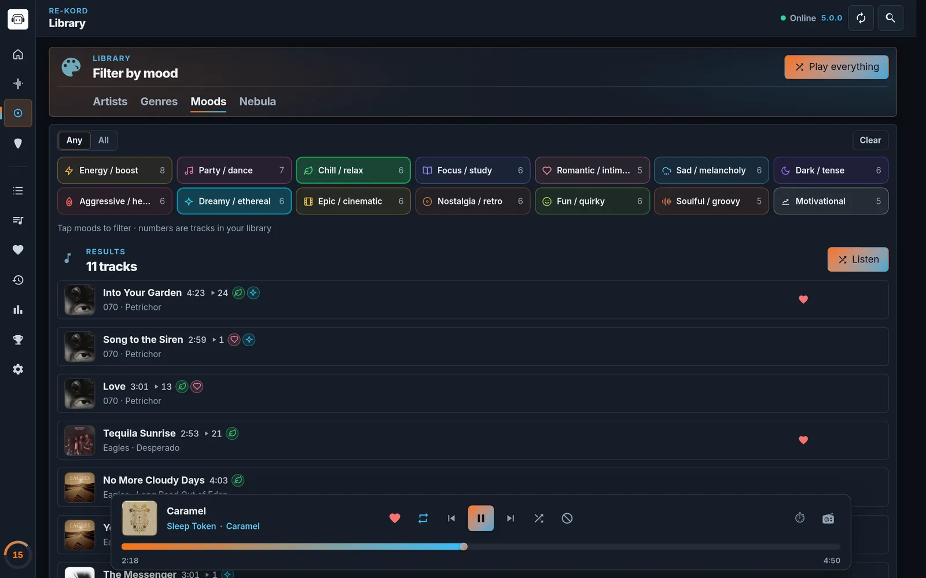Open the statistics bar chart icon
Viewport: 926px width, 578px height.
click(18, 310)
